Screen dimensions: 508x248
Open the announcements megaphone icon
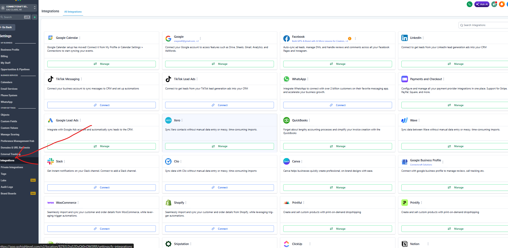tap(494, 4)
